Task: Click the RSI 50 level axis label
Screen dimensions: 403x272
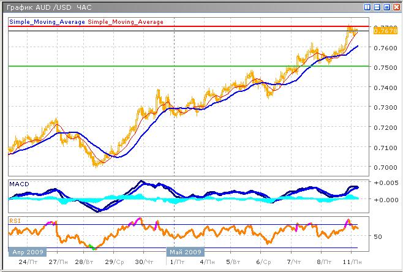Action: pos(378,236)
